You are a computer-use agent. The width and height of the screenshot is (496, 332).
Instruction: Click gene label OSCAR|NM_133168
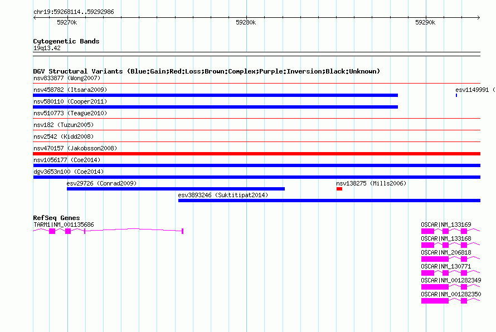(446, 239)
